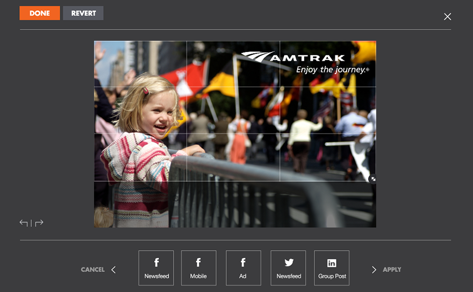Choose the LinkedIn Group Post preset
Viewport: 473px width, 292px height.
332,268
